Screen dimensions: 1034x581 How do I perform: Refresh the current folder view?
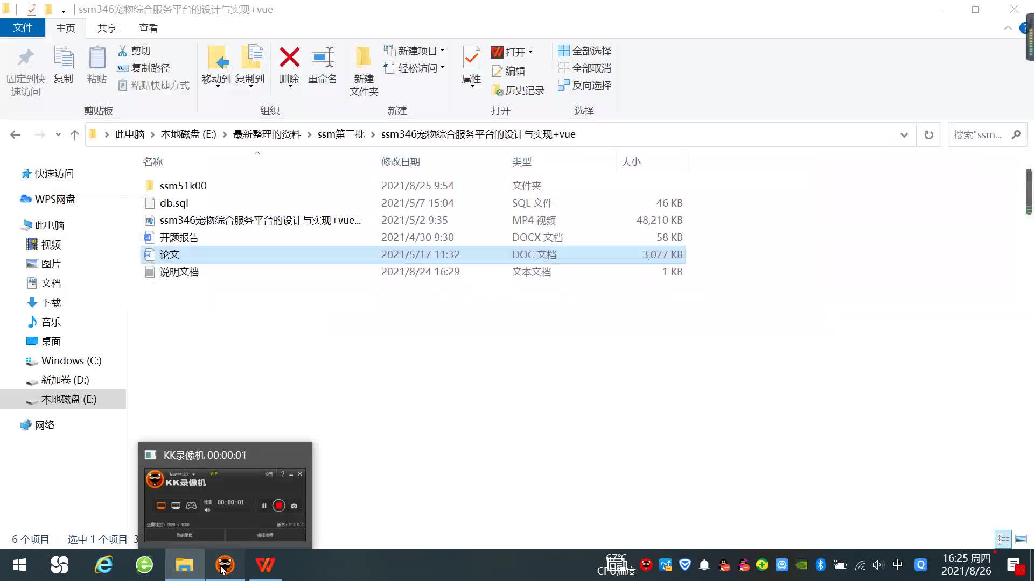(x=928, y=134)
